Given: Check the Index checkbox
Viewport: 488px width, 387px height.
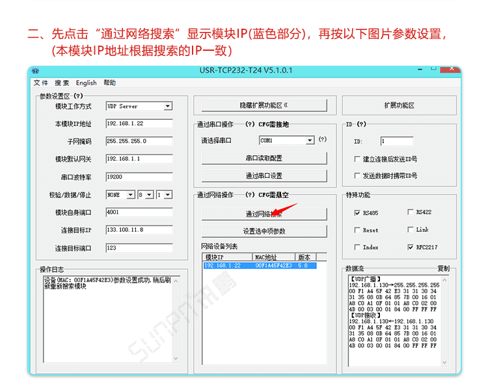Looking at the screenshot, I should click(357, 248).
